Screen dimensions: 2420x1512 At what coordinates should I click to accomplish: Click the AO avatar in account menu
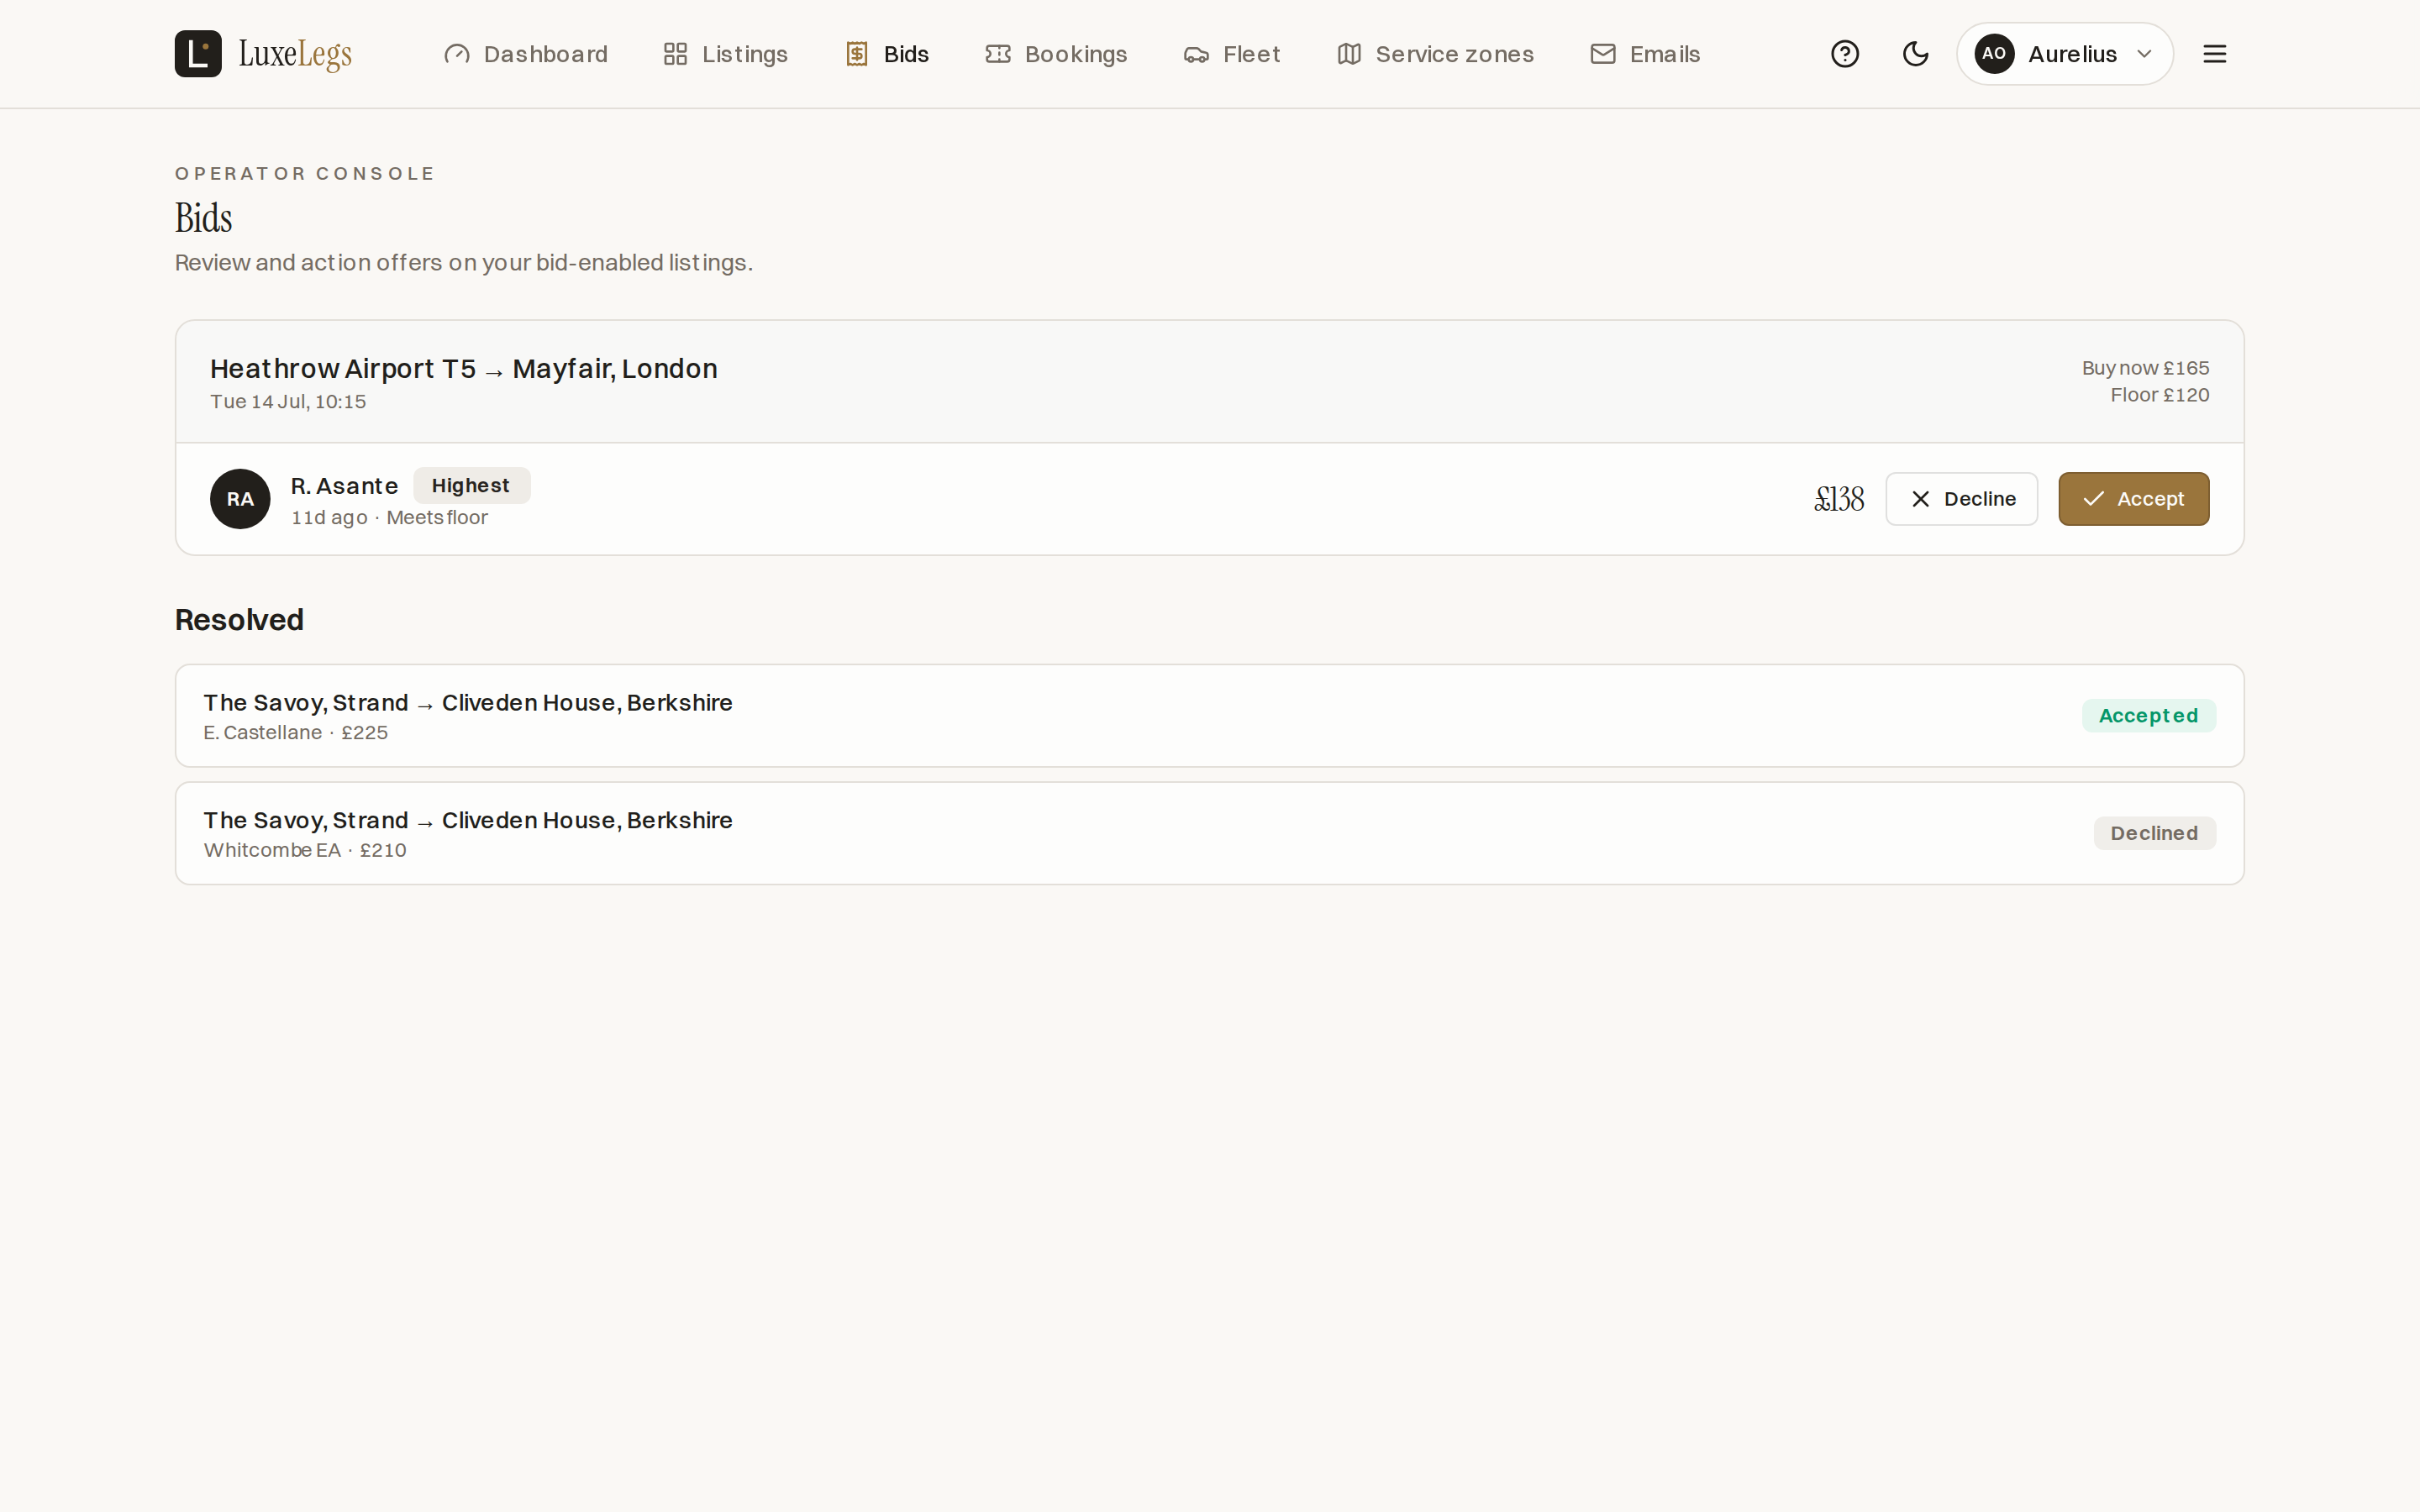pos(1994,54)
